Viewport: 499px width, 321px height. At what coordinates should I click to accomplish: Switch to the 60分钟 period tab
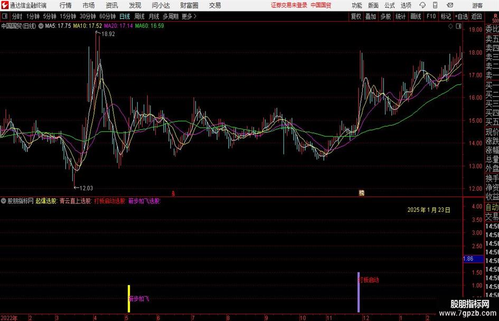tap(108, 16)
